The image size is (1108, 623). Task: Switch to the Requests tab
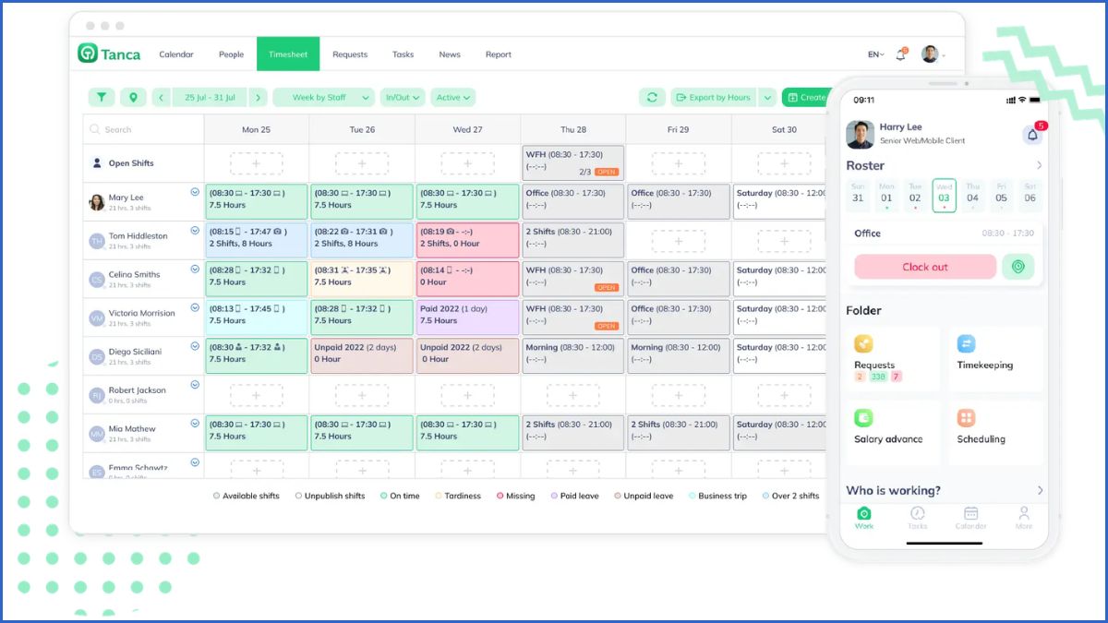click(350, 54)
